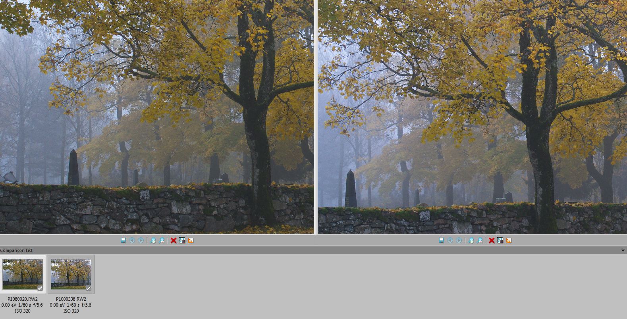The image size is (627, 319).
Task: Click the '0.00 eV 1/60 s f/5.6' exposure text
Action: coord(71,305)
